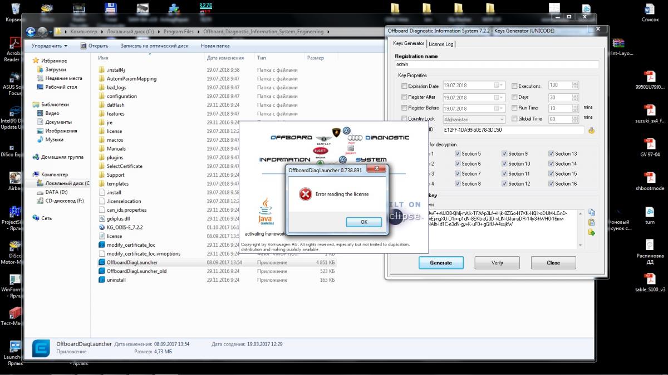Click OK in the license error dialog
Viewport: 668px width, 375px height.
click(x=364, y=222)
